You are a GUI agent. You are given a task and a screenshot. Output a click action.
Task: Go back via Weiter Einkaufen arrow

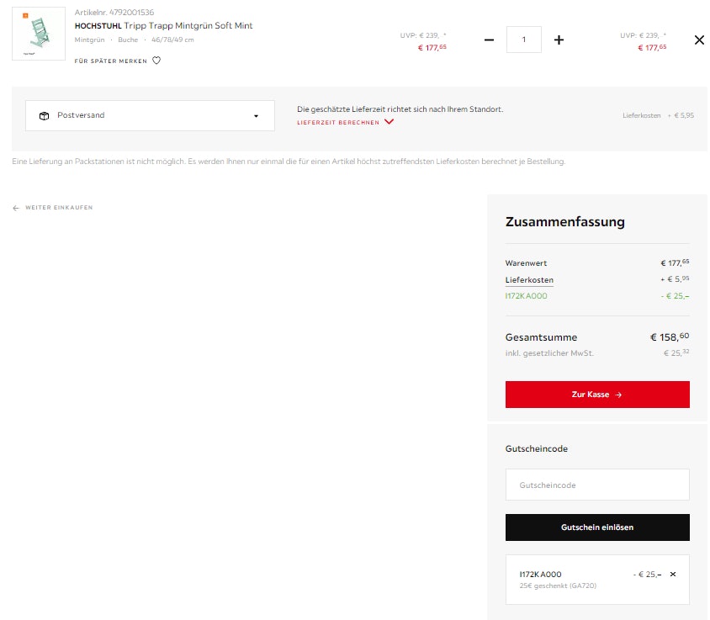click(x=16, y=208)
